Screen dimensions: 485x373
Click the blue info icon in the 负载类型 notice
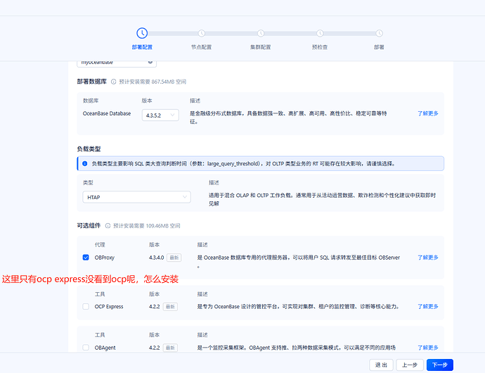pos(85,163)
